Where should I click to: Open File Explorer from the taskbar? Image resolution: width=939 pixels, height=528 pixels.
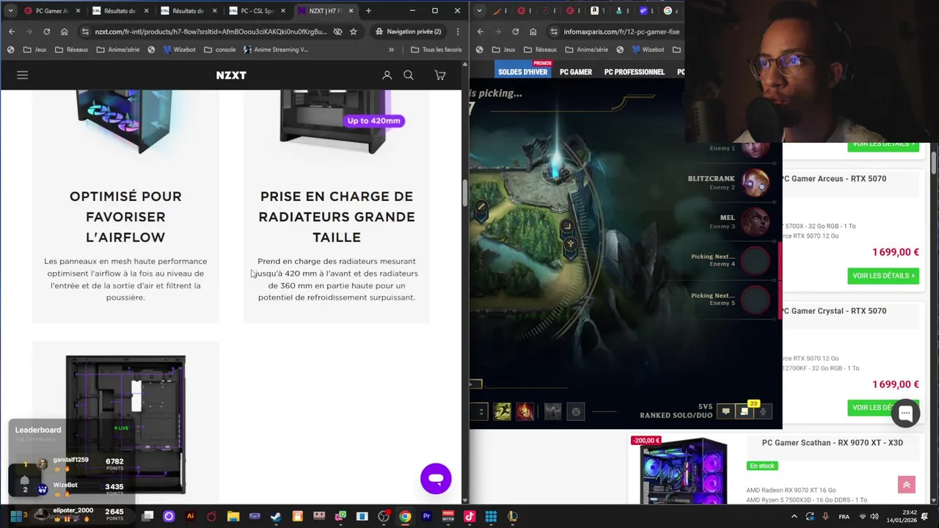pos(233,516)
